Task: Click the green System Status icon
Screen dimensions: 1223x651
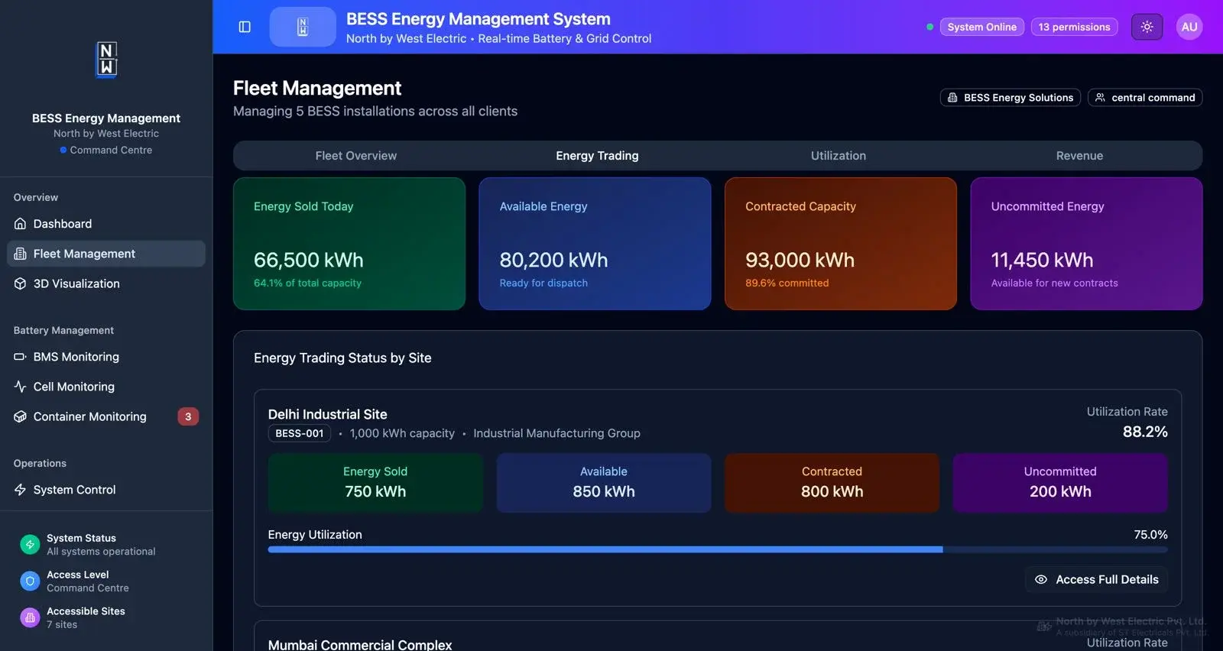Action: click(x=30, y=544)
